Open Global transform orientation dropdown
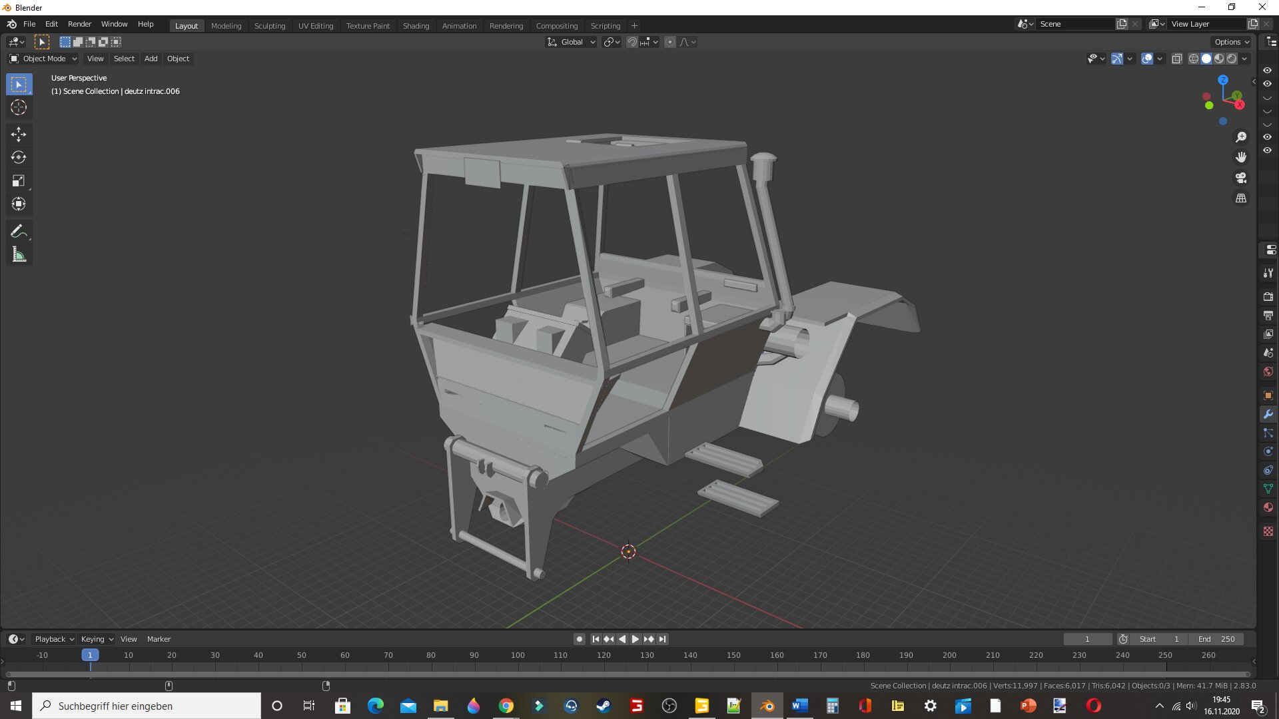 (x=572, y=42)
